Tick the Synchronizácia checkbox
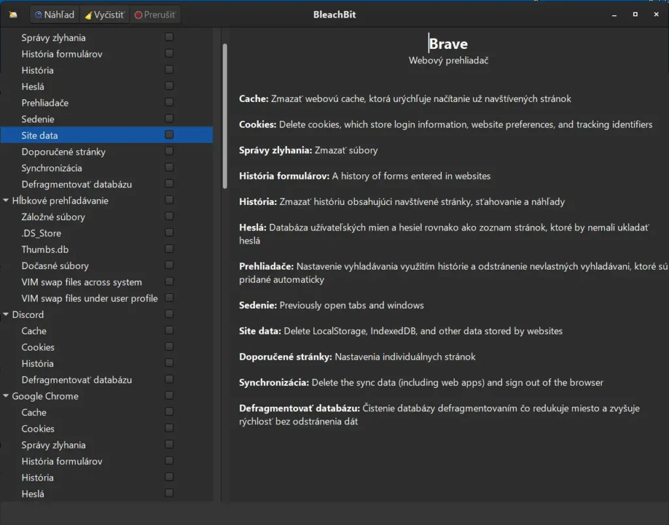669x525 pixels. click(169, 167)
